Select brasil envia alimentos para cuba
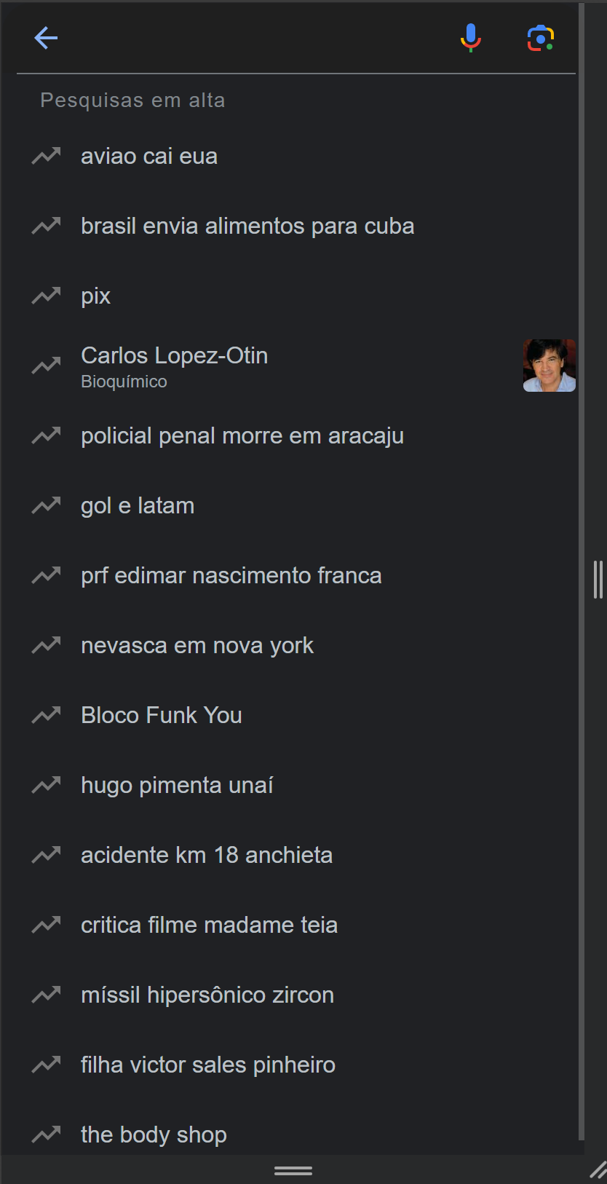The image size is (607, 1184). coord(247,226)
